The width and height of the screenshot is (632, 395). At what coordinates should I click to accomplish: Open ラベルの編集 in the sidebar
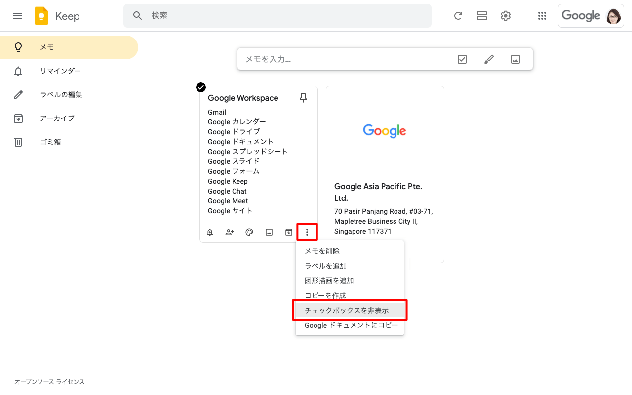69,95
